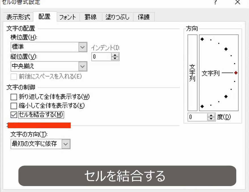Screen dimensions: 249x192
Task: Open the 横位置 dropdown
Action: tap(82, 47)
